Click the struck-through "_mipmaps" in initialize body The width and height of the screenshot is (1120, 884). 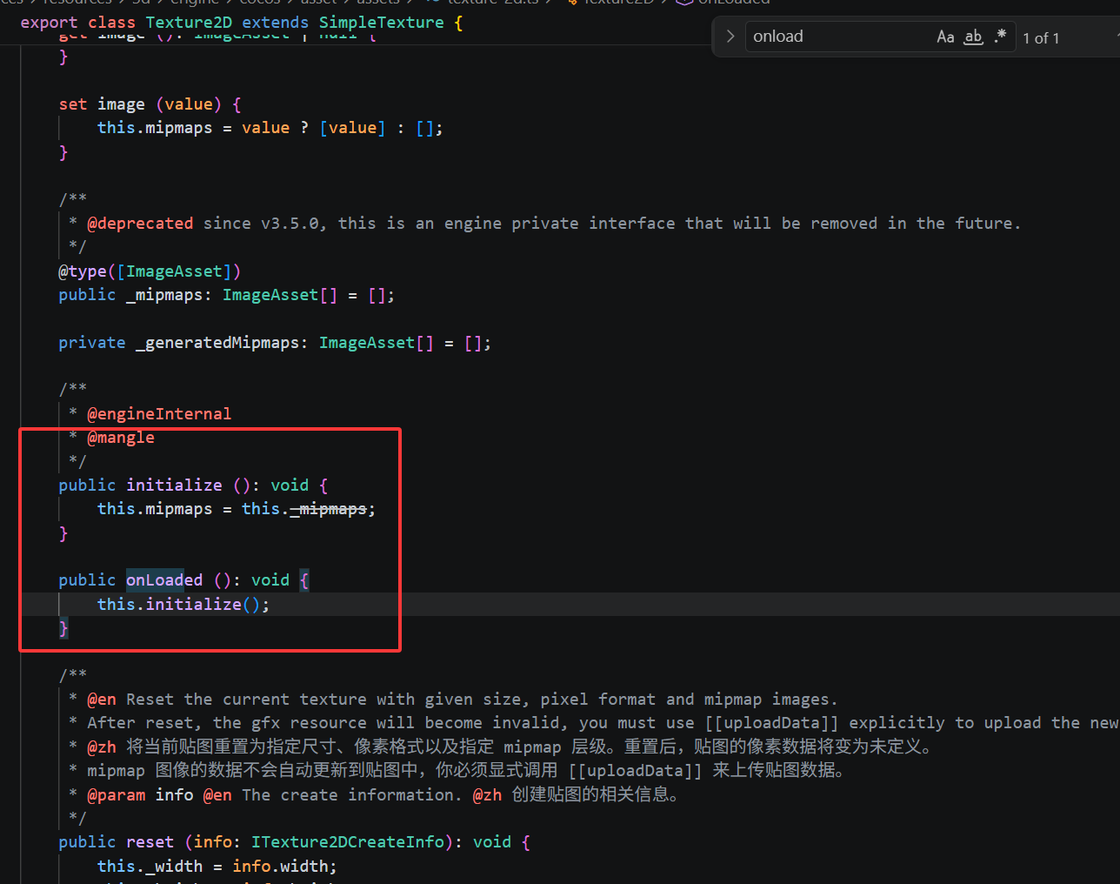coord(329,509)
